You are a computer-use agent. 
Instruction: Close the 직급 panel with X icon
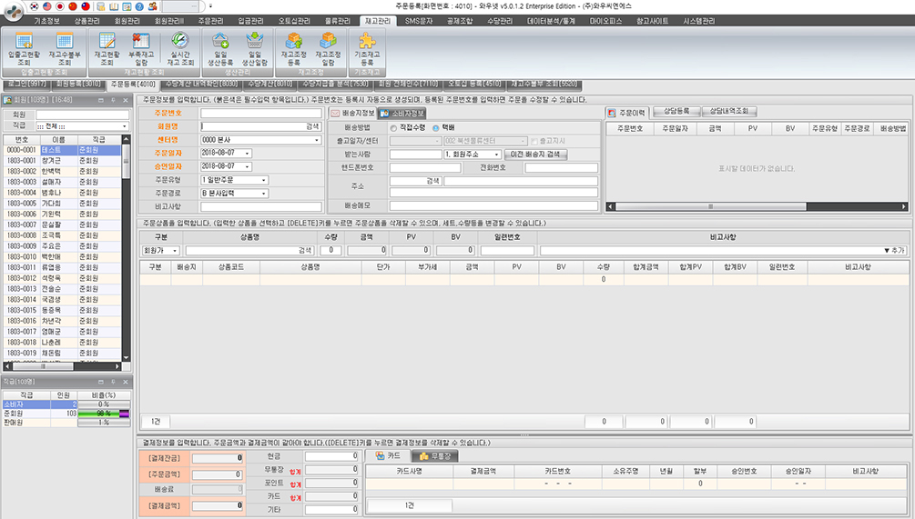[126, 382]
